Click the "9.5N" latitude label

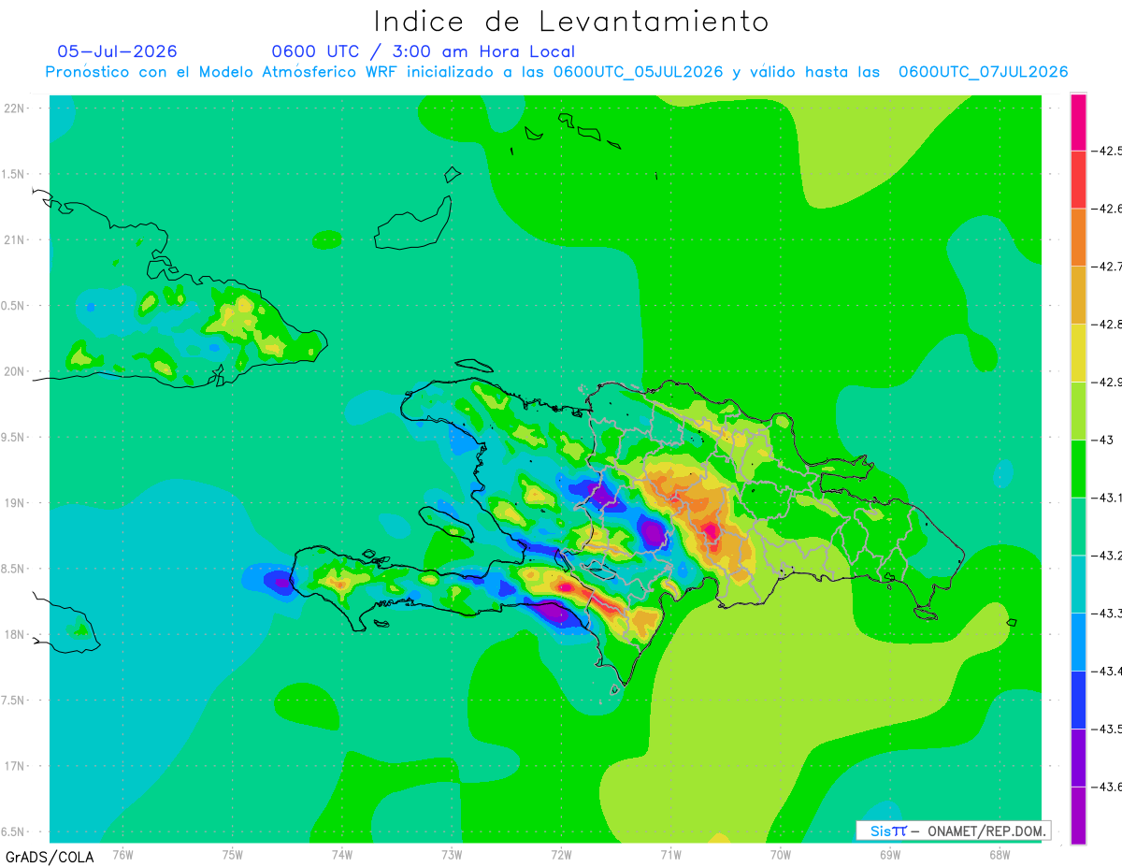(x=14, y=437)
